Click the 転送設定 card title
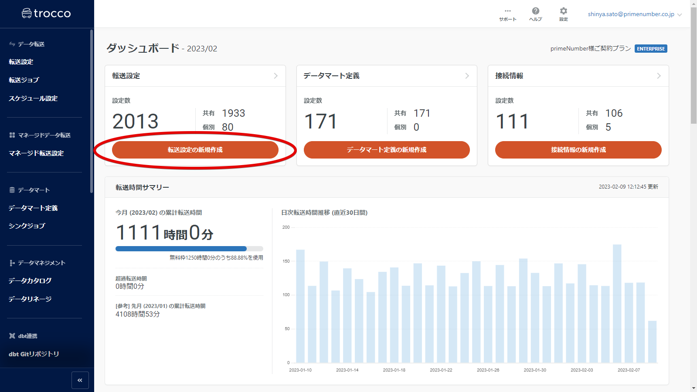697x392 pixels. (126, 76)
